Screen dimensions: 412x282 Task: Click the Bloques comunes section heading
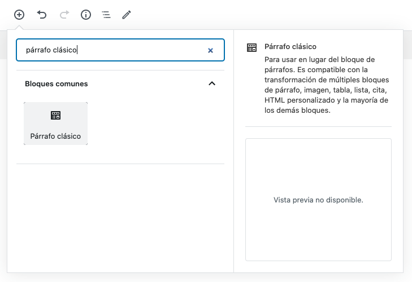click(x=57, y=83)
